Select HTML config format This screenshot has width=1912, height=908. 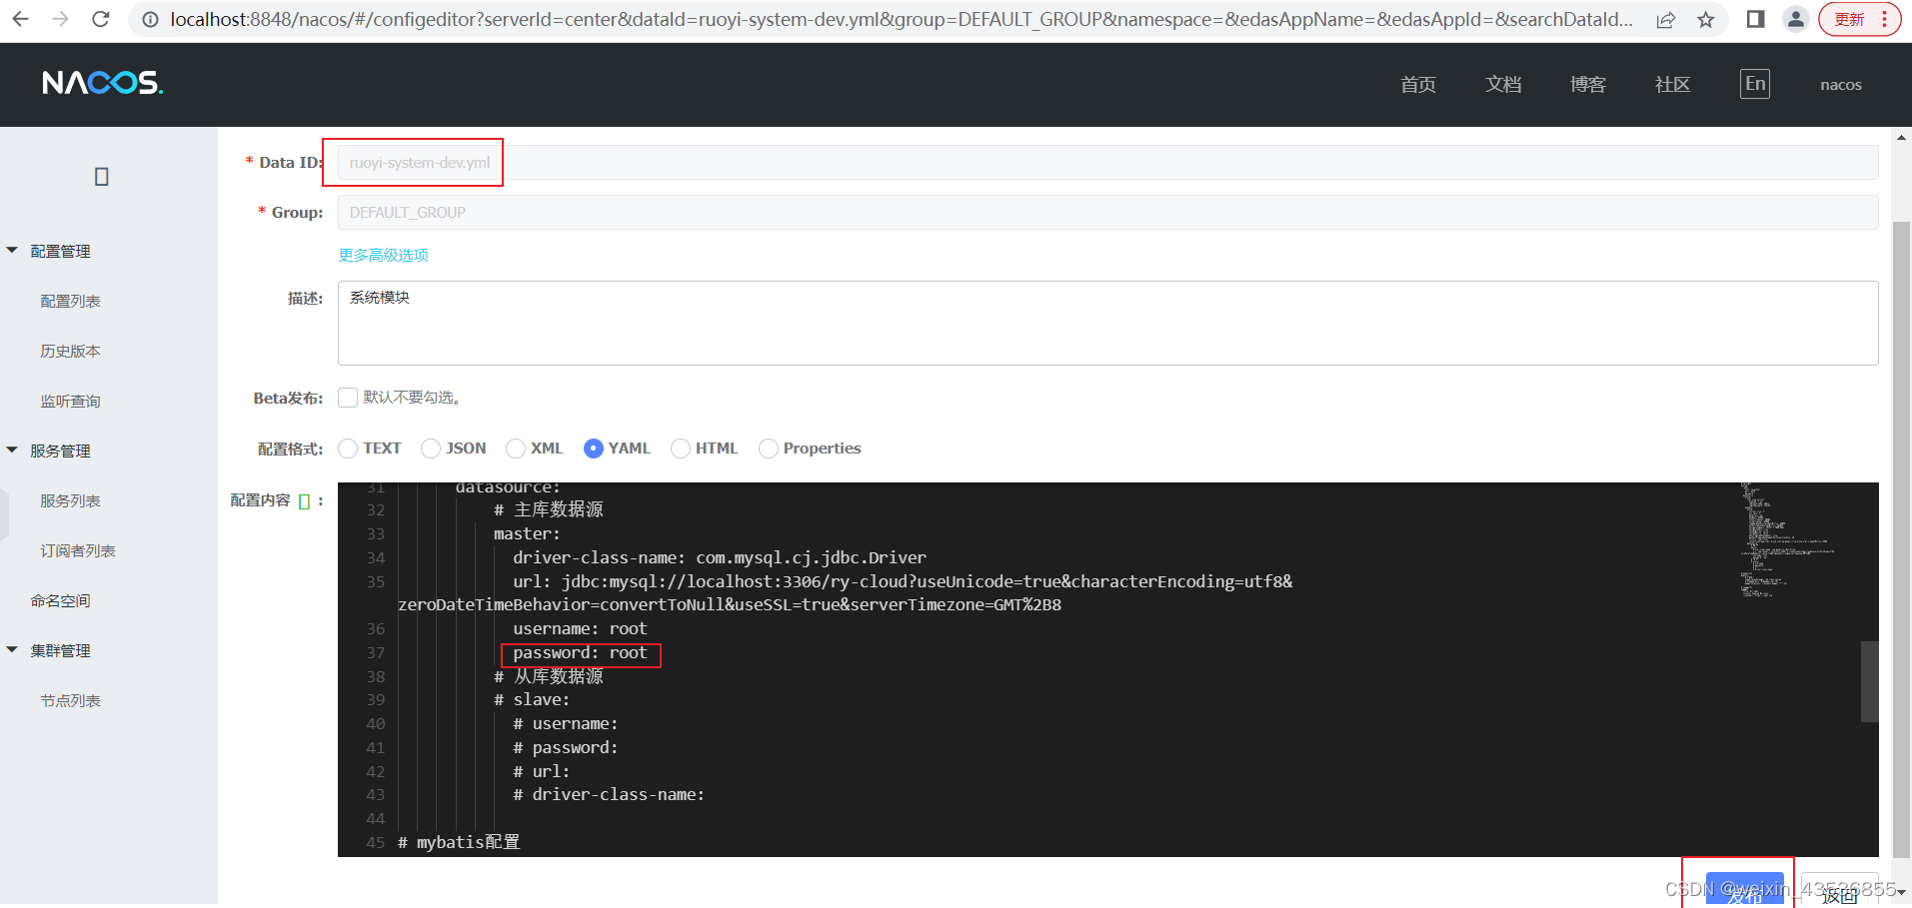click(681, 449)
